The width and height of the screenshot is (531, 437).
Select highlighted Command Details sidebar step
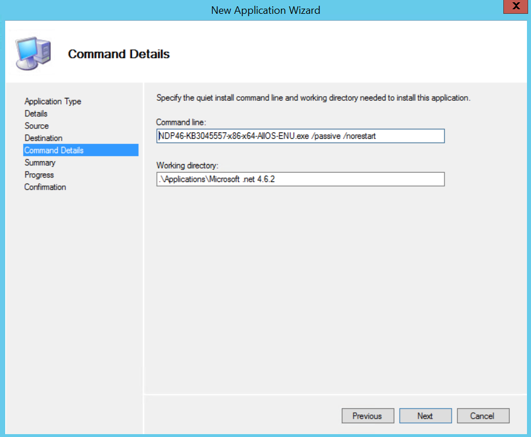coord(54,150)
